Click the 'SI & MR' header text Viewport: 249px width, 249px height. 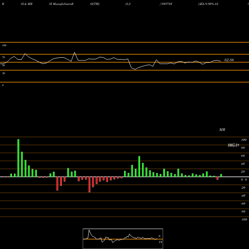(x=26, y=4)
